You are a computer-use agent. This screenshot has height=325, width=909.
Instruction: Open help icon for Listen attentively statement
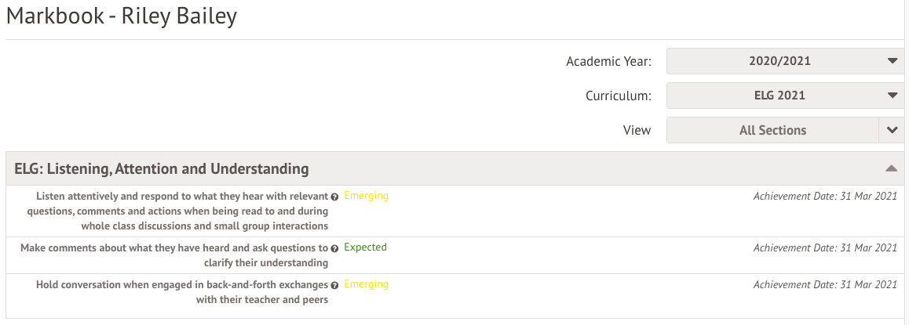(335, 197)
